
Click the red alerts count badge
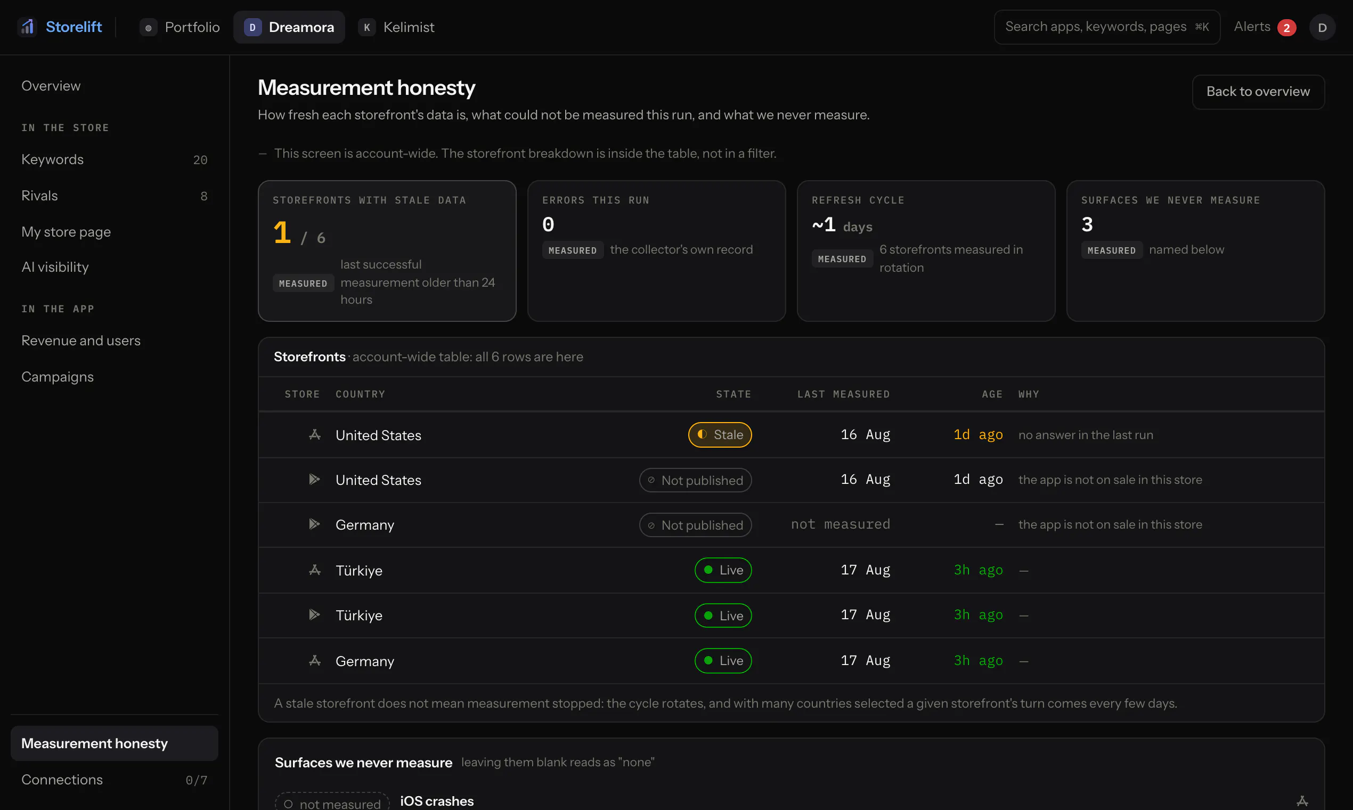(x=1286, y=27)
